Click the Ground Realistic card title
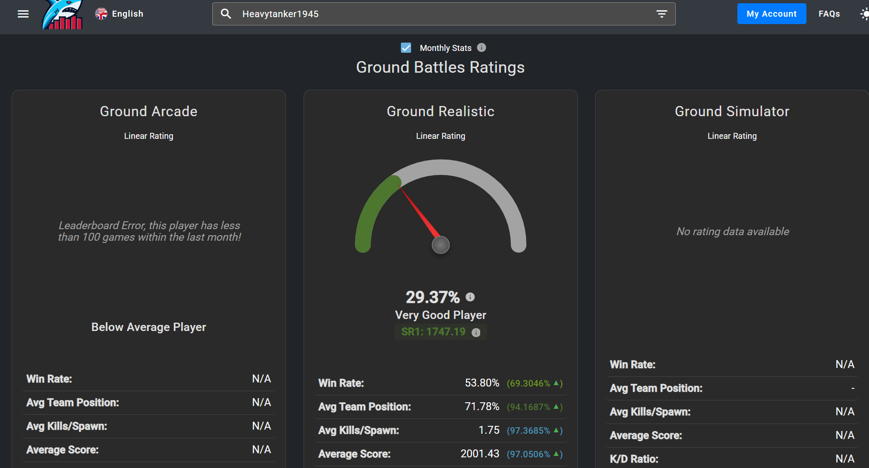Viewport: 869px width, 468px height. click(440, 112)
